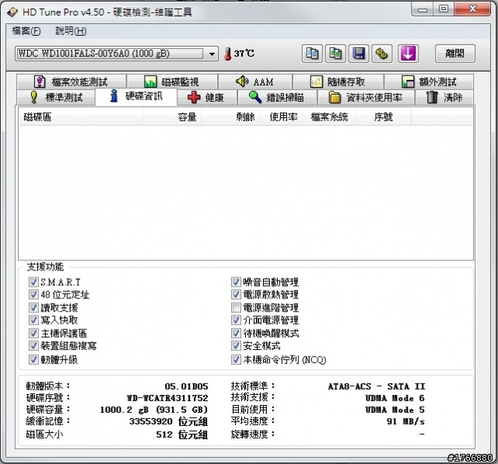Click the 磁碟區 column header
The image size is (498, 464).
click(81, 117)
